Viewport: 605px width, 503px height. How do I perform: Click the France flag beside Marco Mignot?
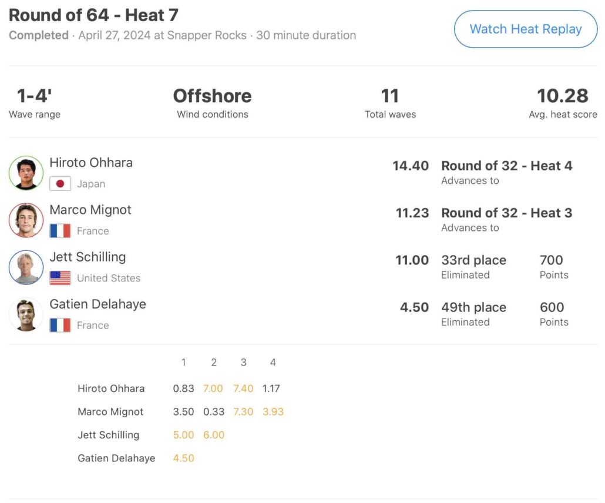coord(60,231)
